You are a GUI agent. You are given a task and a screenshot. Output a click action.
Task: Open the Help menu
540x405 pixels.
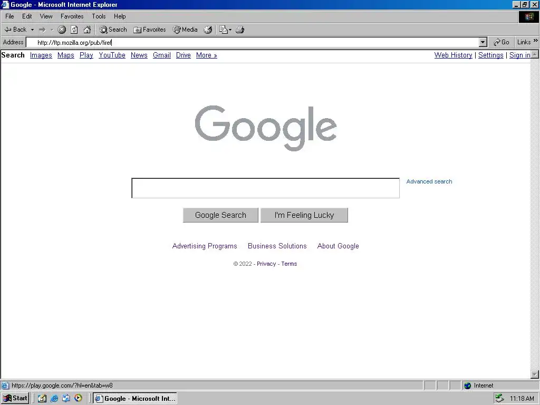120,16
